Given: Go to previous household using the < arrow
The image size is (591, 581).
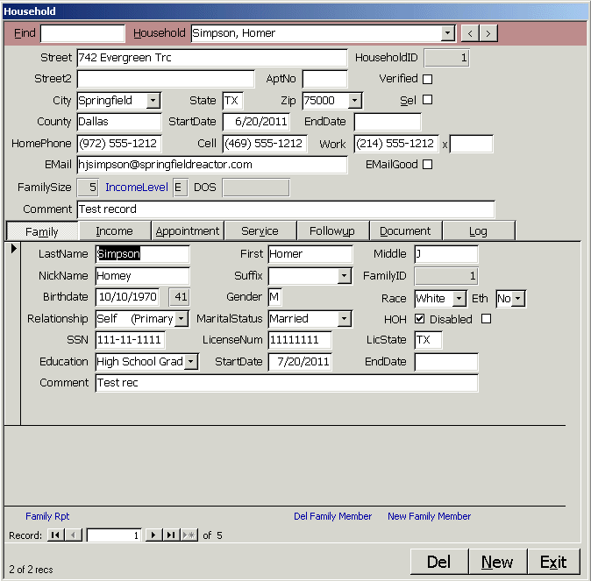Looking at the screenshot, I should tap(470, 33).
